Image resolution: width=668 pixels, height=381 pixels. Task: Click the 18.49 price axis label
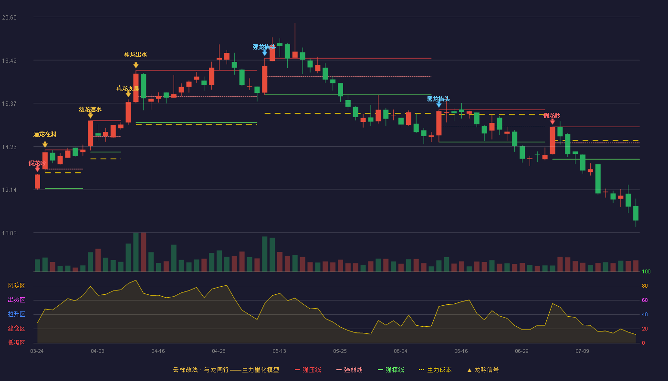(x=10, y=61)
